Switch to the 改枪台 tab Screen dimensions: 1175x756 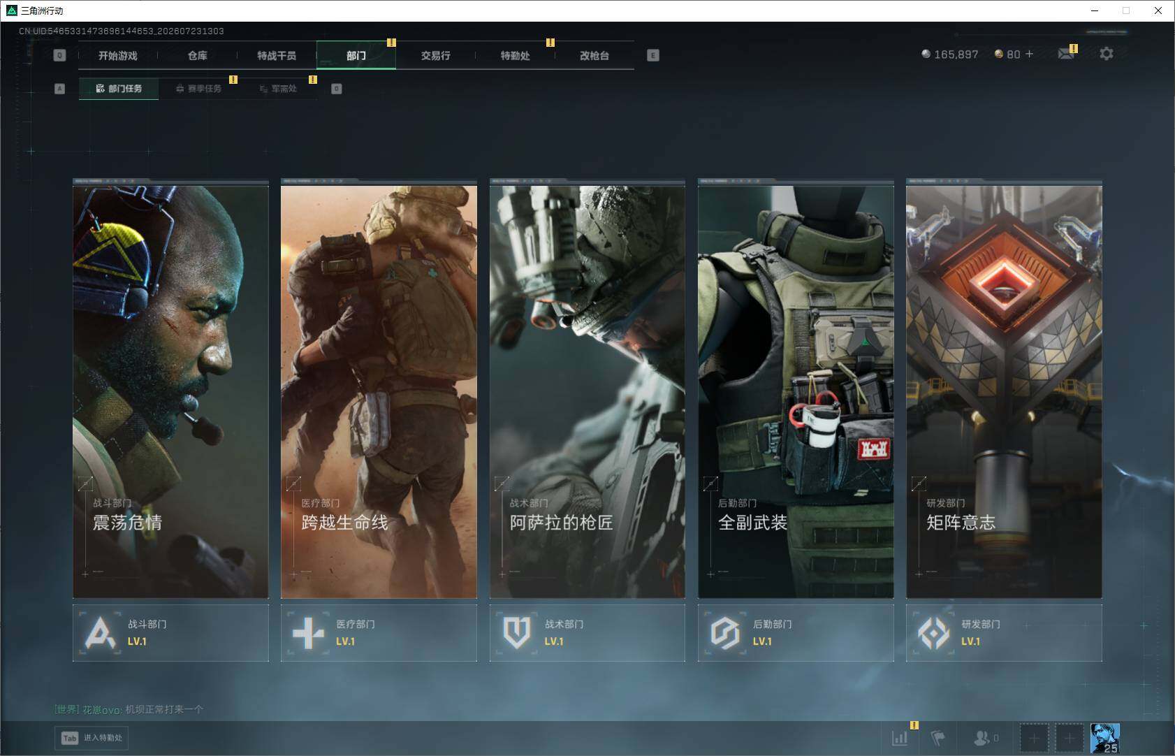(594, 55)
